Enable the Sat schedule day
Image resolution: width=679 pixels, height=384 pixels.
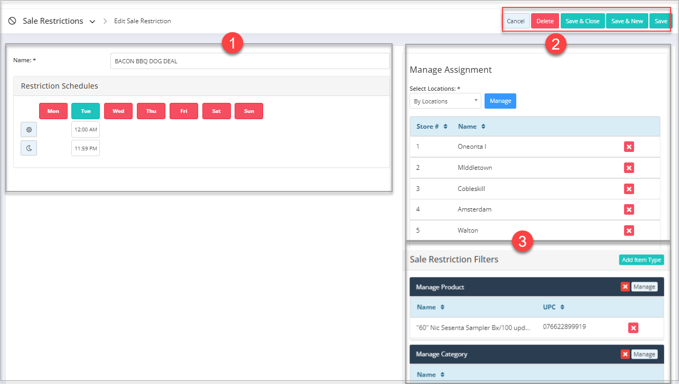pyautogui.click(x=216, y=111)
